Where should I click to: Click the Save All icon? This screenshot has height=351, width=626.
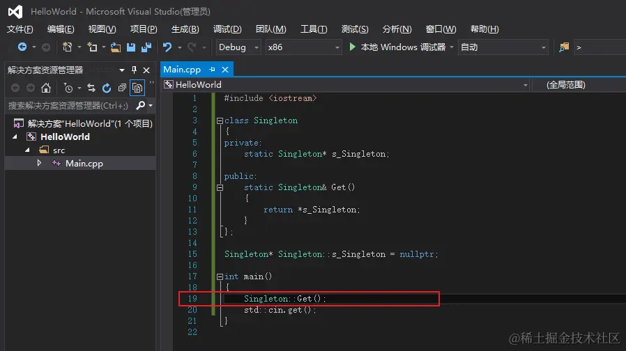click(146, 47)
